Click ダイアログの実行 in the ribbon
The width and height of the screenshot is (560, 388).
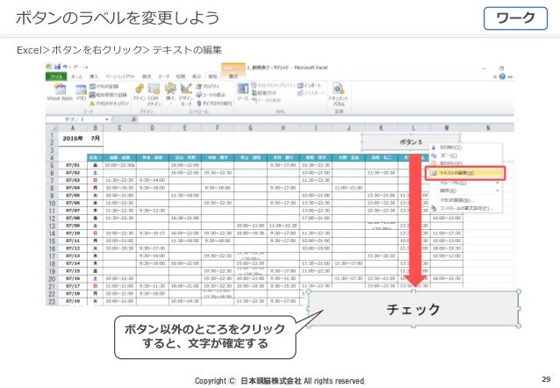215,104
